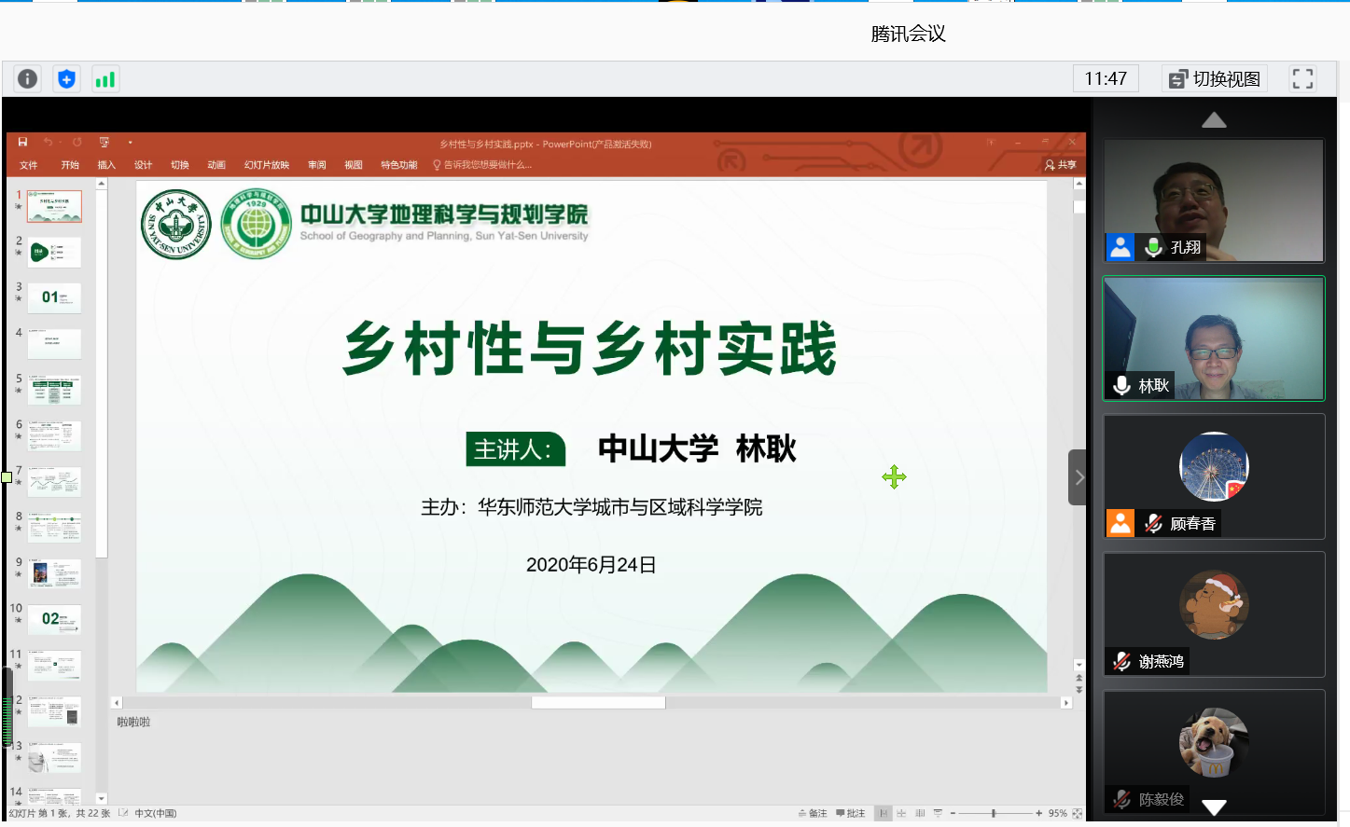Click the meeting info icon
Viewport: 1350px width, 827px height.
28,79
